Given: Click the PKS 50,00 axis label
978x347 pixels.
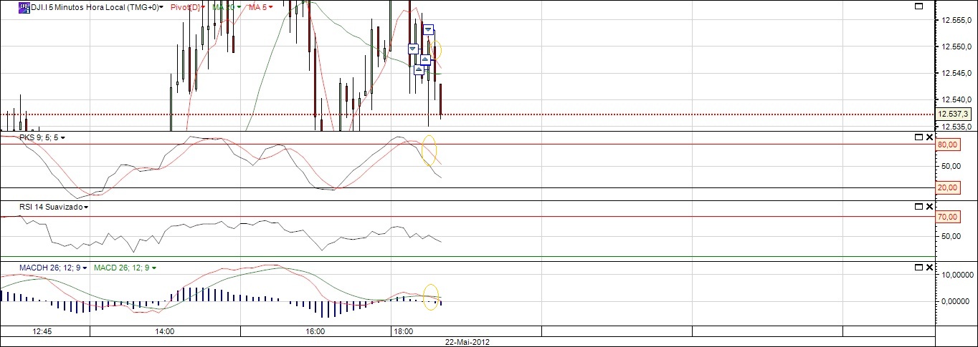Looking at the screenshot, I should 949,166.
